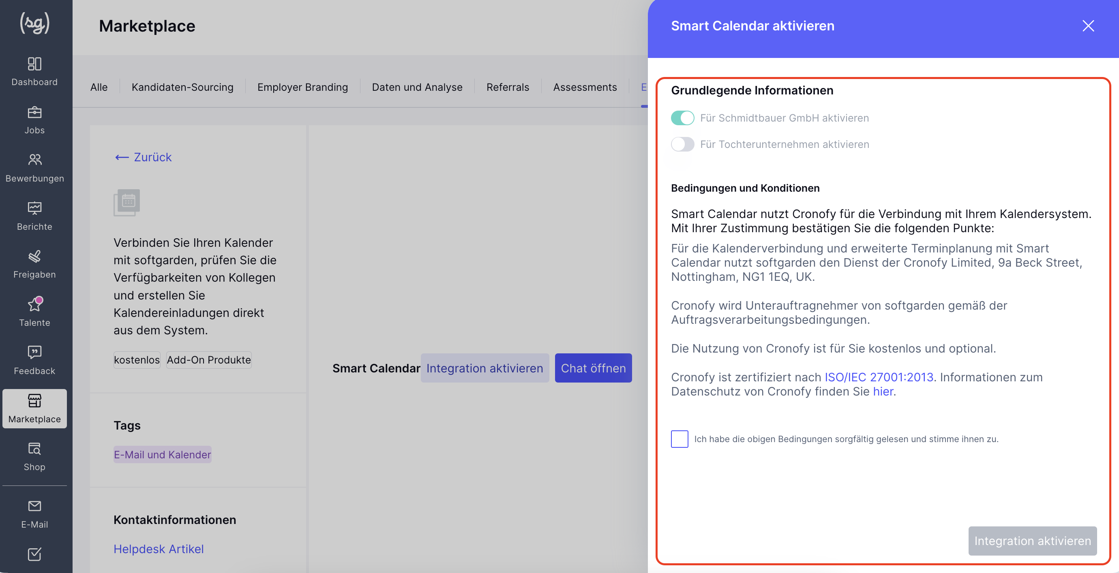
Task: Open Dashboard from the sidebar
Action: click(34, 72)
